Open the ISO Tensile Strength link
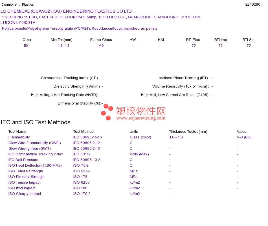The width and height of the screenshot is (268, 226). 25,171
